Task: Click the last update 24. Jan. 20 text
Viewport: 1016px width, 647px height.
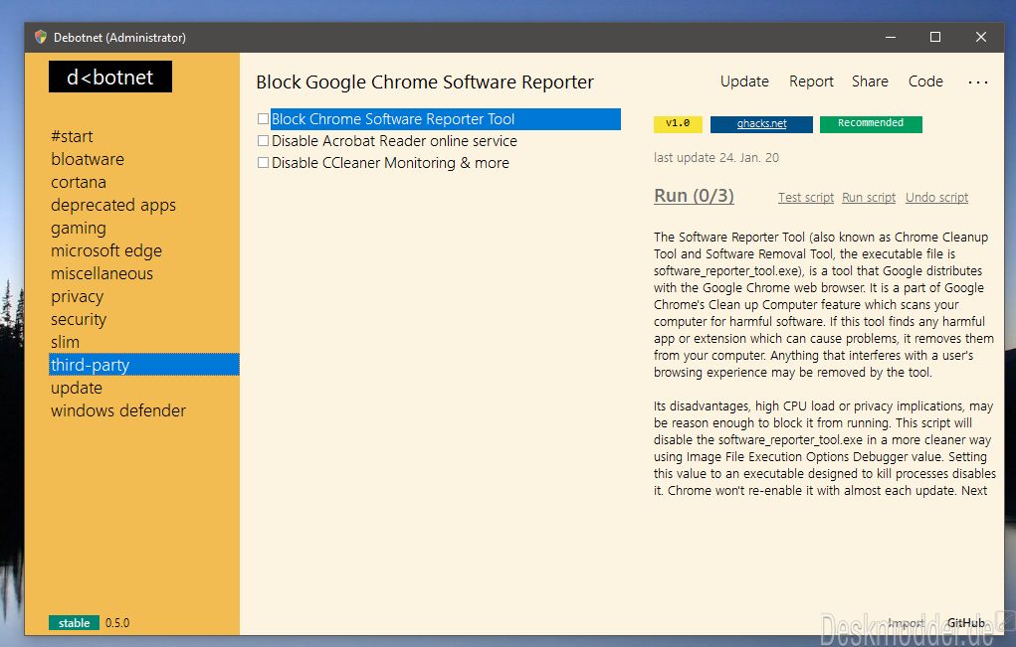Action: (x=716, y=158)
